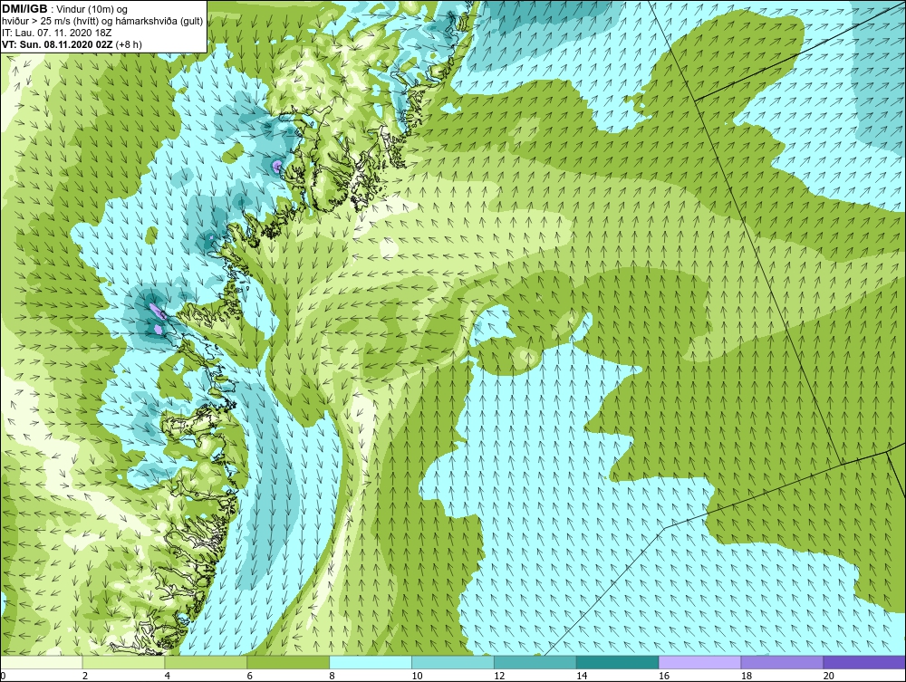Click the 'hviður > 25 m/s (hvítt)' caption line

coord(102,22)
